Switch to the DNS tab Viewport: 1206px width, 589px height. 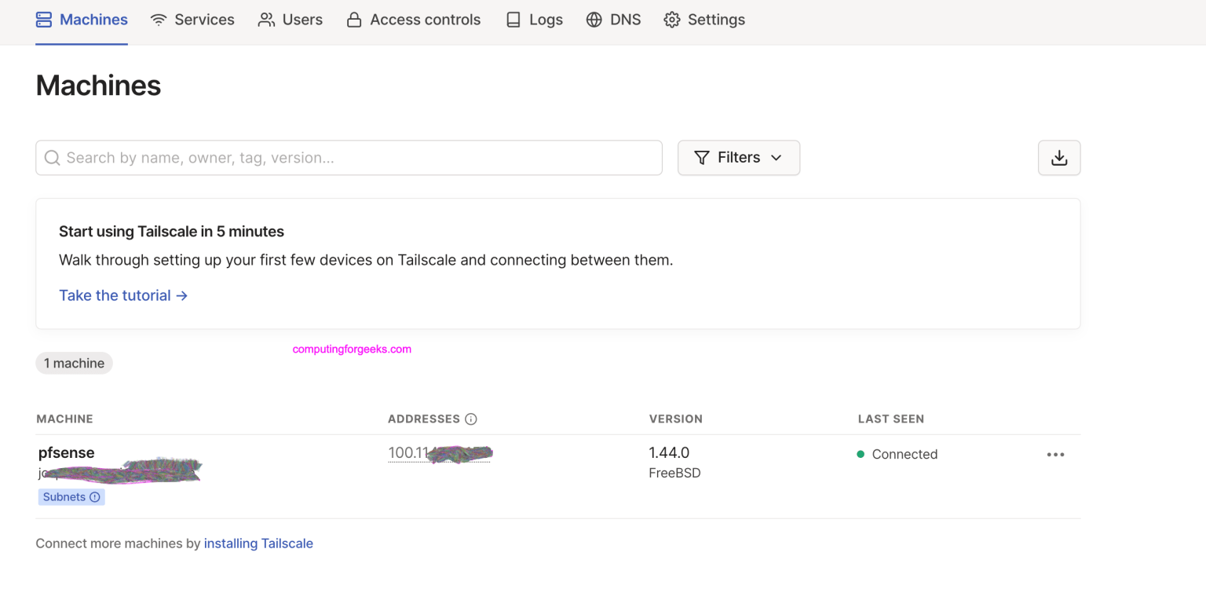(x=613, y=19)
